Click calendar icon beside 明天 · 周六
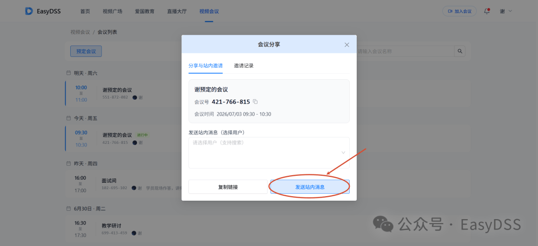Viewport: 538px width, 246px height. tap(68, 73)
